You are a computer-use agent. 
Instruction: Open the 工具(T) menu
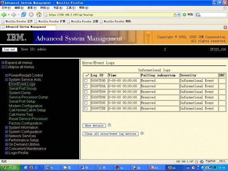click(71, 8)
